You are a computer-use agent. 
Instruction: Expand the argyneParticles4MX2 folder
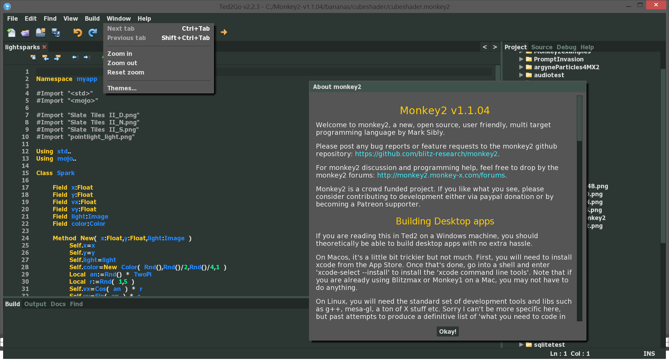[521, 67]
